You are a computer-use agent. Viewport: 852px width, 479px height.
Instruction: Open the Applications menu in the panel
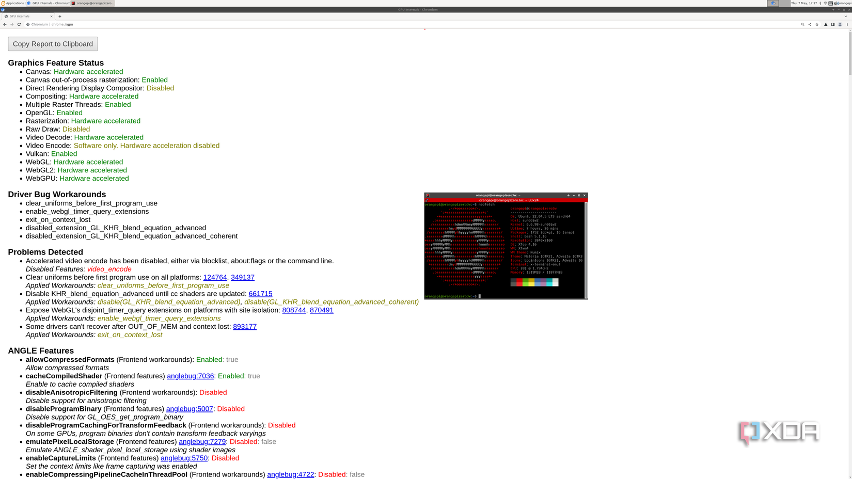point(12,3)
